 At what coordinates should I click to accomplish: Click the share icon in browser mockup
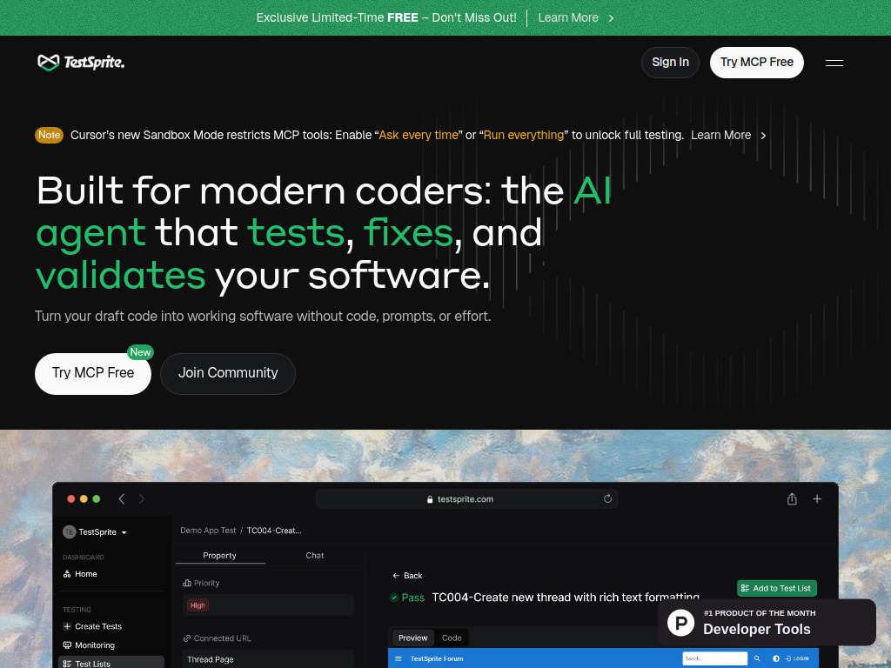(x=792, y=498)
